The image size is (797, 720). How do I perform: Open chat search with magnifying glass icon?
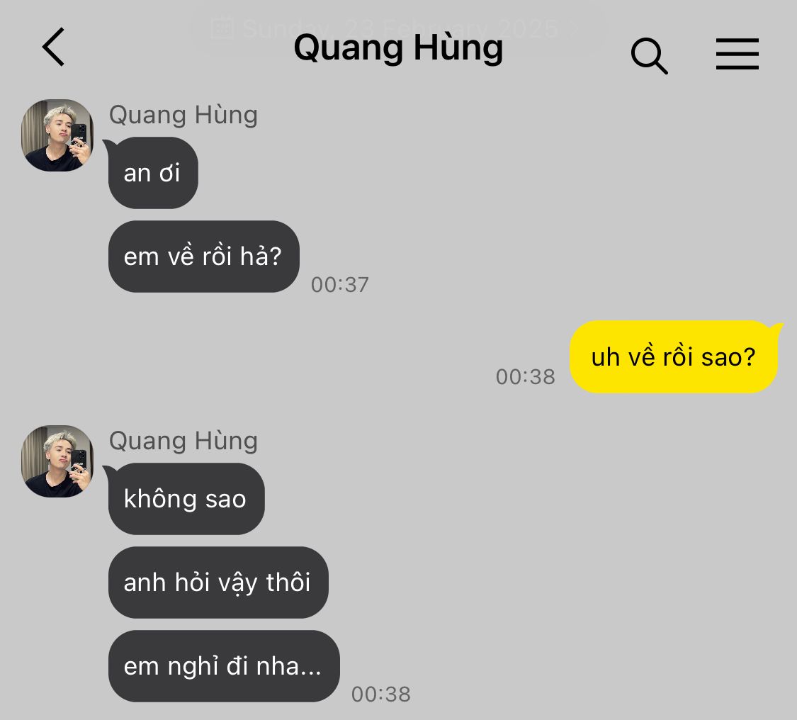coord(649,55)
